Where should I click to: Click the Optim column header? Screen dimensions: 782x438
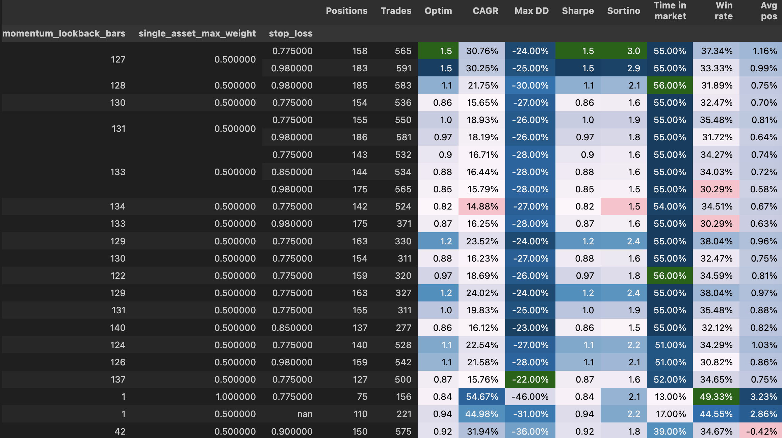438,11
